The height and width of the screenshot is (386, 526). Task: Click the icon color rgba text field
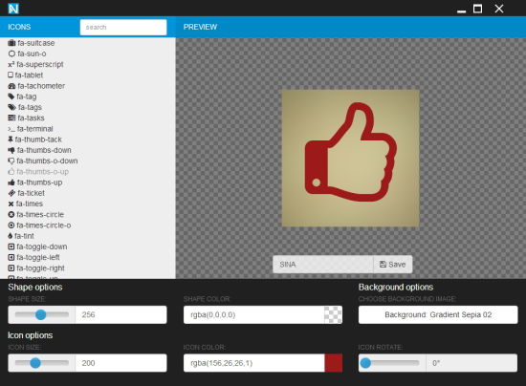(254, 363)
